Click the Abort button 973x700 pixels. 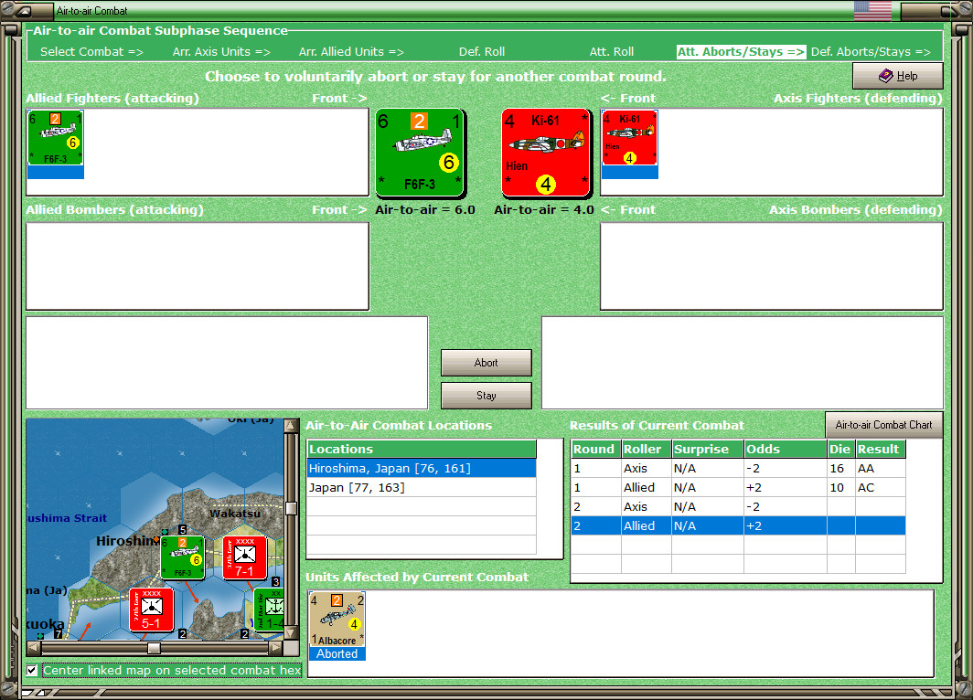tap(486, 363)
